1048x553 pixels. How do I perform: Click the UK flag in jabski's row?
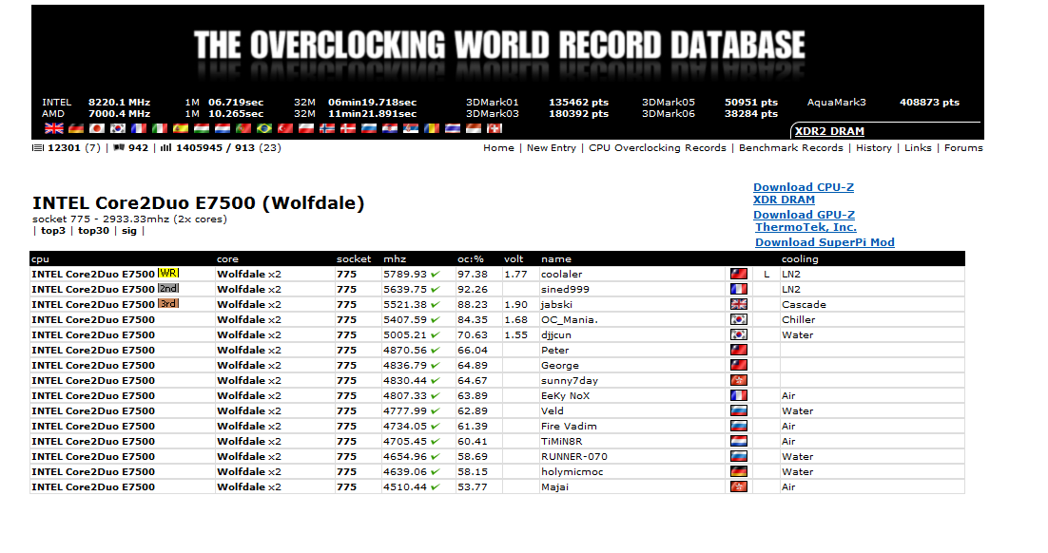click(739, 304)
